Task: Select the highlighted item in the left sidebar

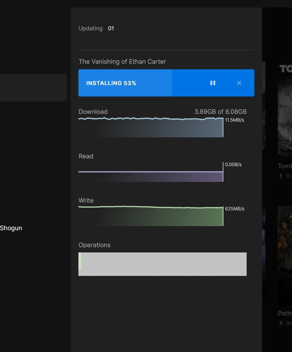Action: tap(33, 88)
